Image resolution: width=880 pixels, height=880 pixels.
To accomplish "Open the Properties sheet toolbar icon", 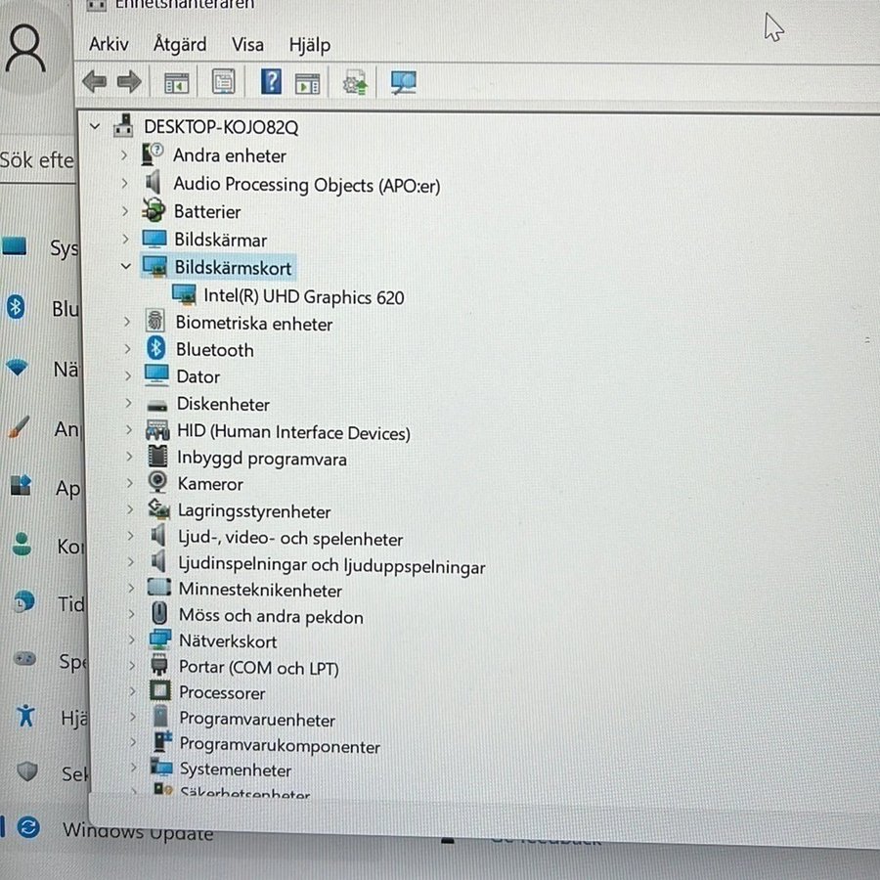I will (223, 82).
